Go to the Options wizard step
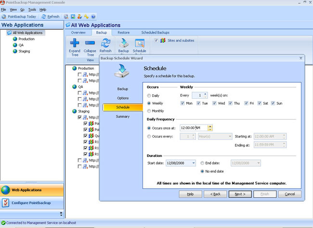Viewport: 313px width, 228px height. pos(123,98)
